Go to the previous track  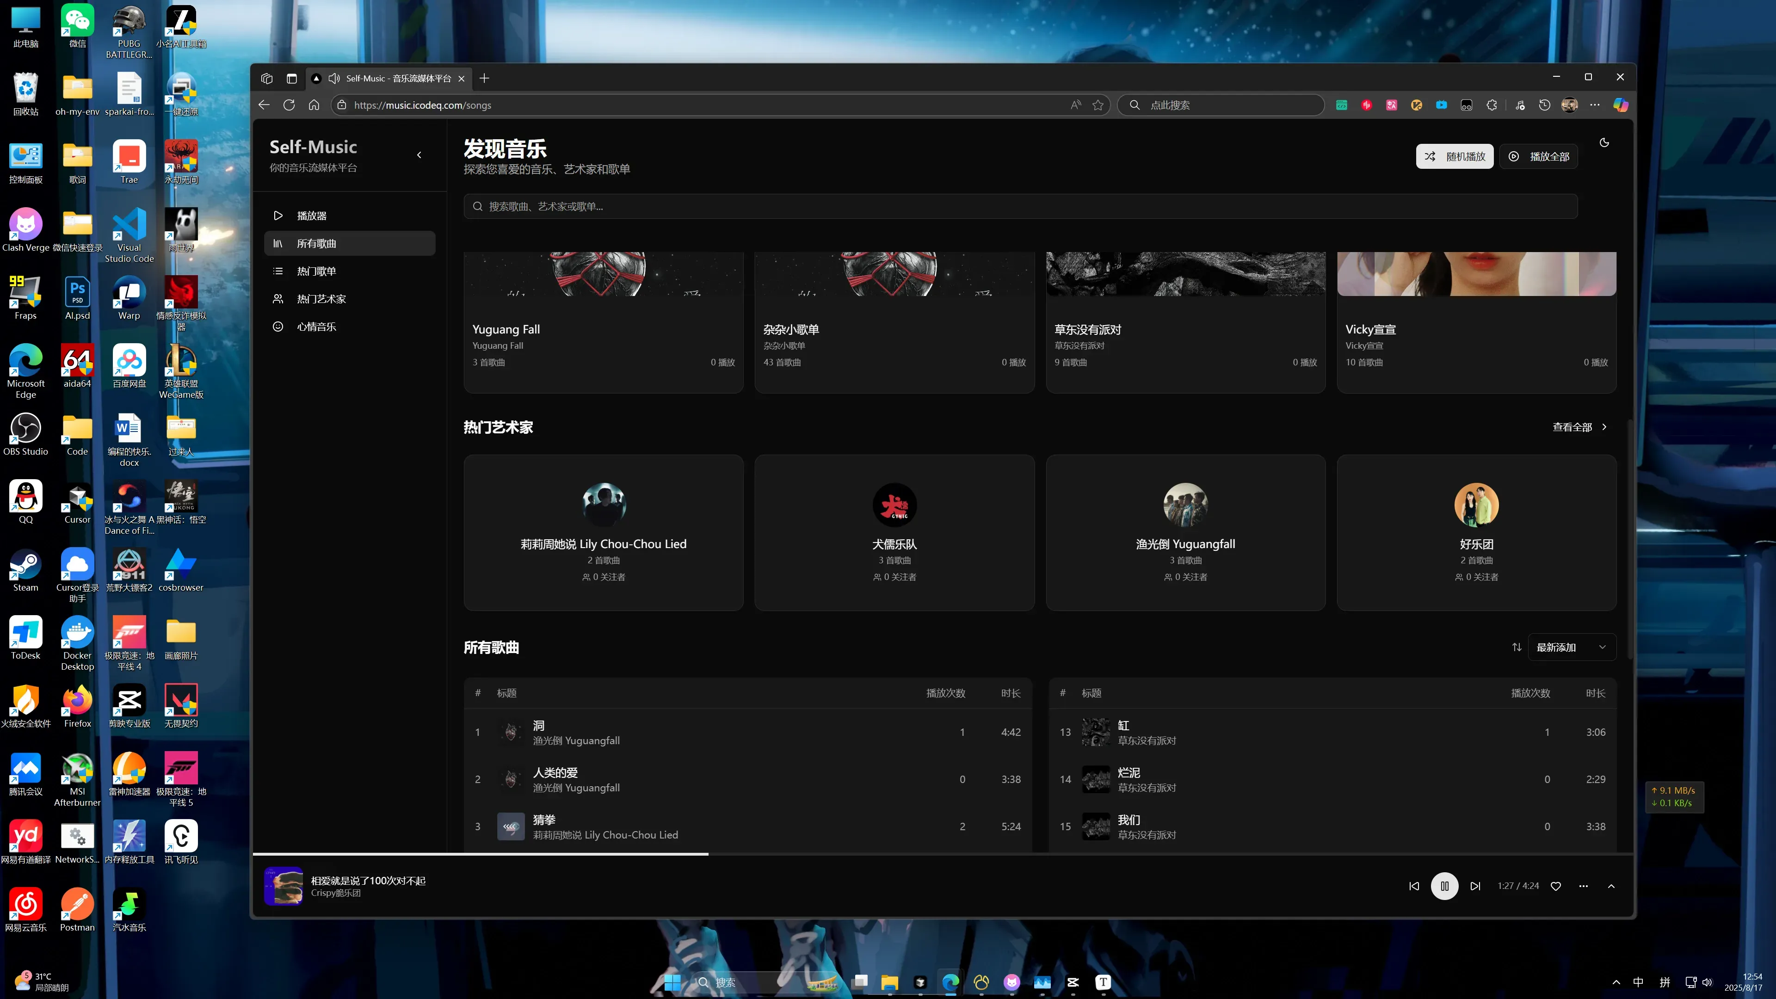click(1414, 886)
